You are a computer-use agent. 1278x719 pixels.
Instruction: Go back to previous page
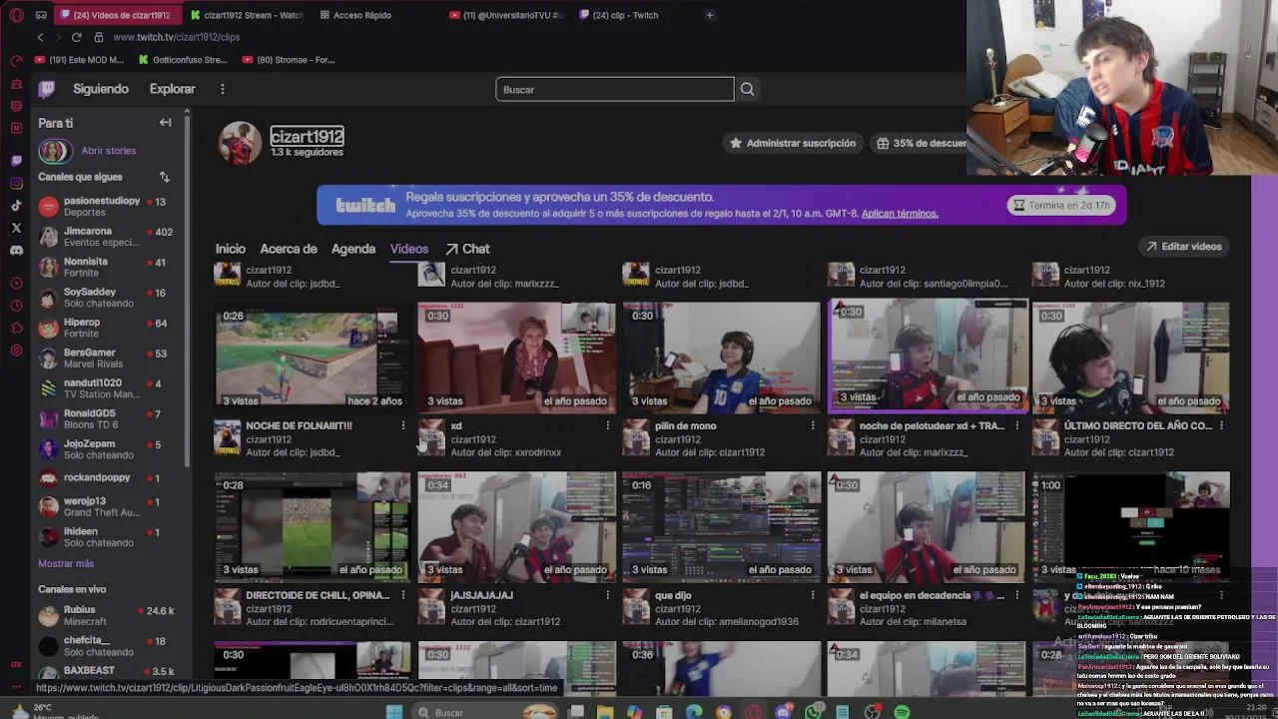point(40,37)
